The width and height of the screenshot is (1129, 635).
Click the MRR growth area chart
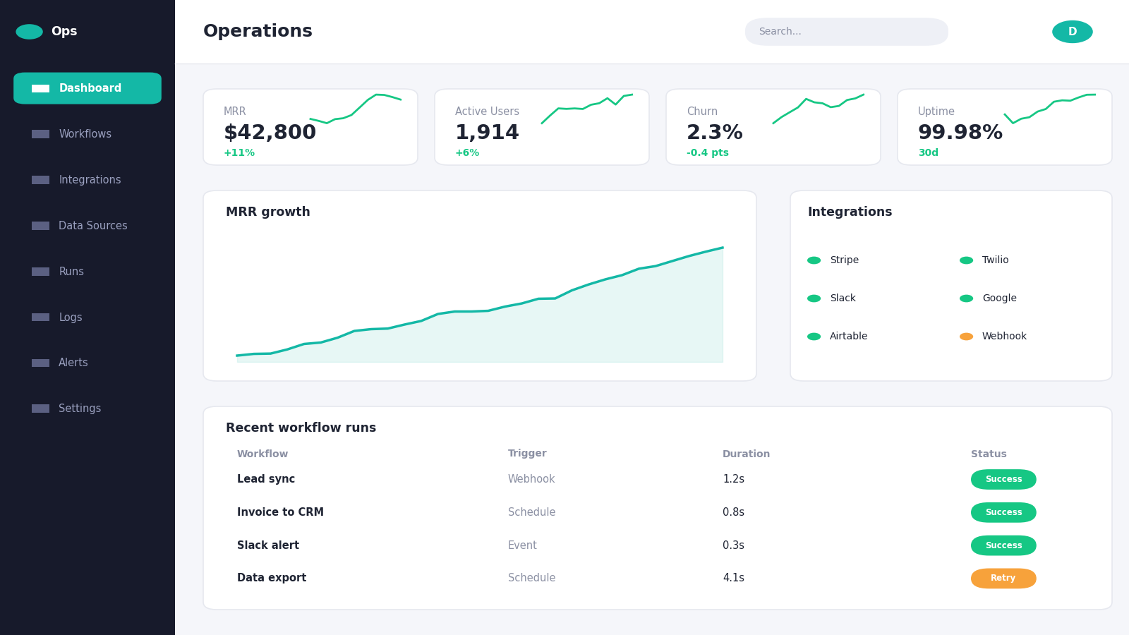pyautogui.click(x=480, y=305)
